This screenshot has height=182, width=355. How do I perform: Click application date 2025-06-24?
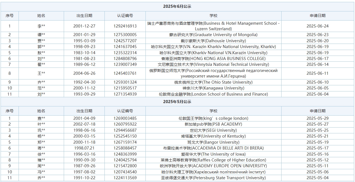pyautogui.click(x=318, y=26)
